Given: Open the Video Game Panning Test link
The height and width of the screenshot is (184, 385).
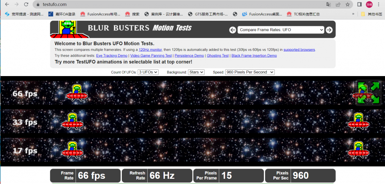Looking at the screenshot, I should point(151,55).
